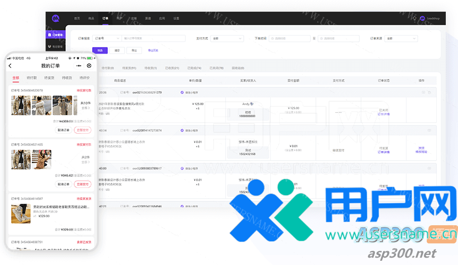Switch to the 待发货 tab on phone

(49, 77)
